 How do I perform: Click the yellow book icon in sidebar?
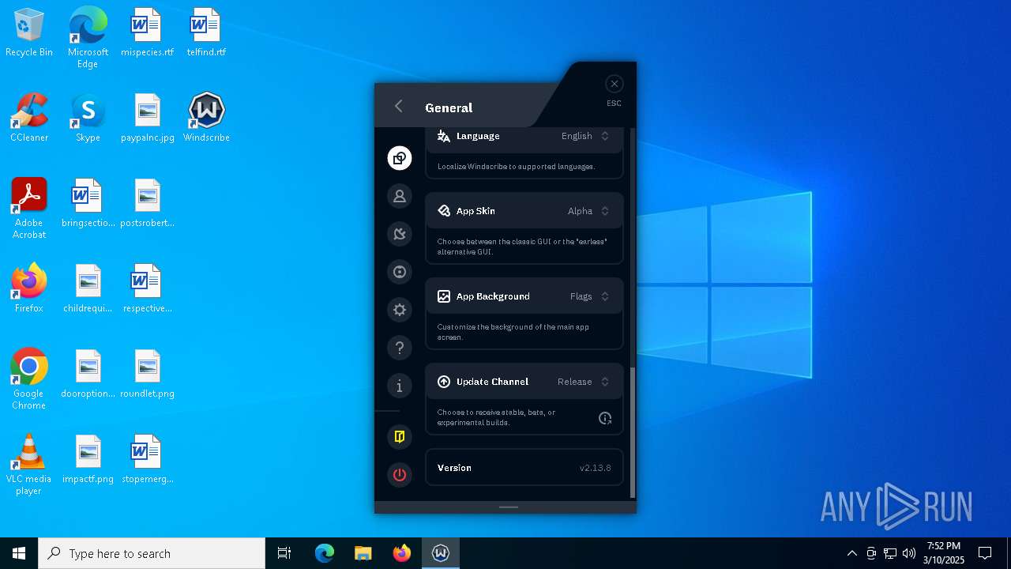coord(400,437)
